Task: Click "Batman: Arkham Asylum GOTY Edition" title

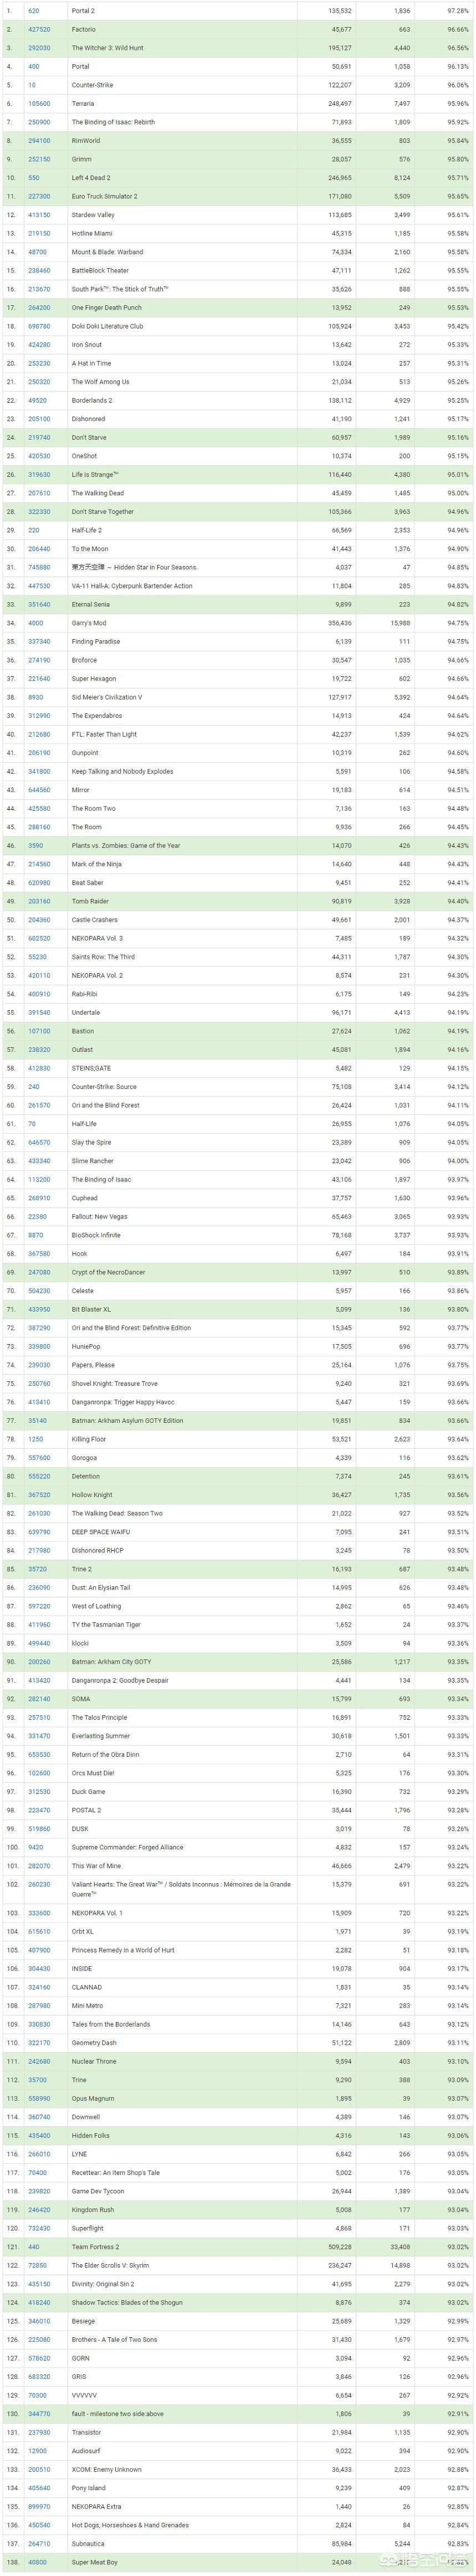Action: (x=127, y=1421)
